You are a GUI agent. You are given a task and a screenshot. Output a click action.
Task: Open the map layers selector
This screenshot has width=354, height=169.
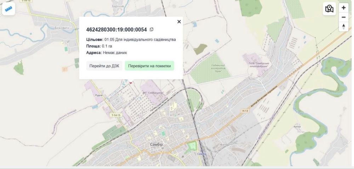click(329, 9)
